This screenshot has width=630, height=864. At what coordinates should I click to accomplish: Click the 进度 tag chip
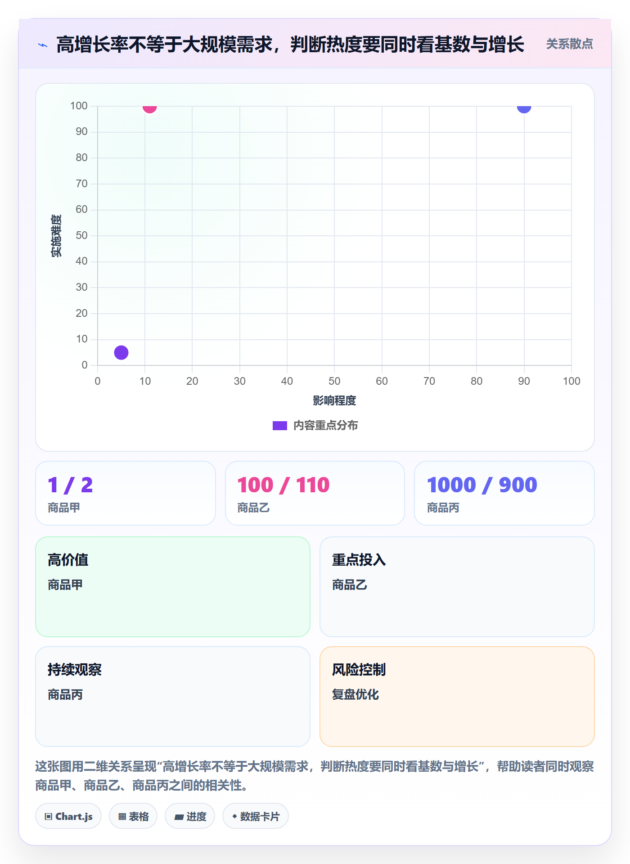[190, 816]
